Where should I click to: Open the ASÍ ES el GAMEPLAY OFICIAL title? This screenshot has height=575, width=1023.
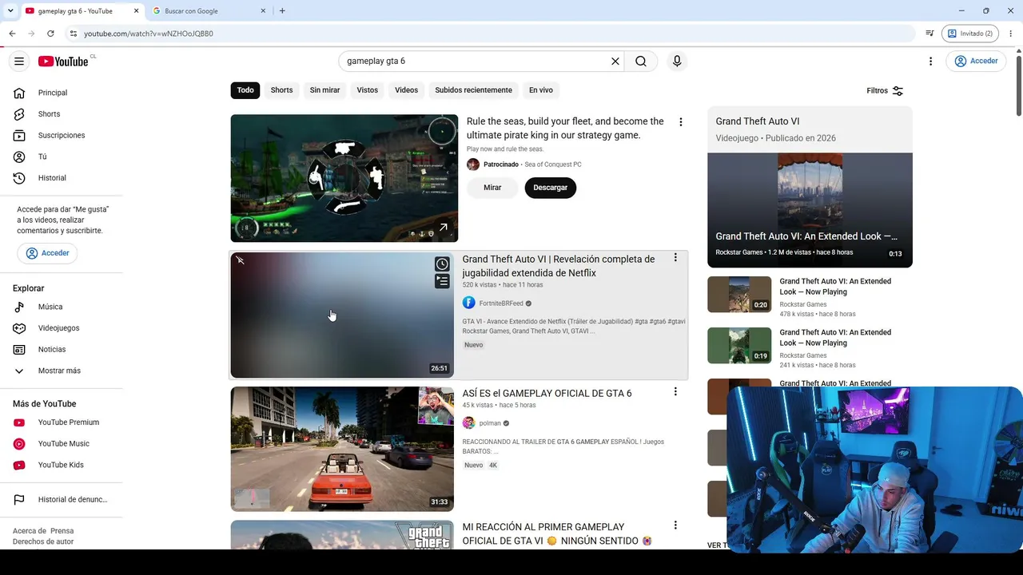[547, 394]
